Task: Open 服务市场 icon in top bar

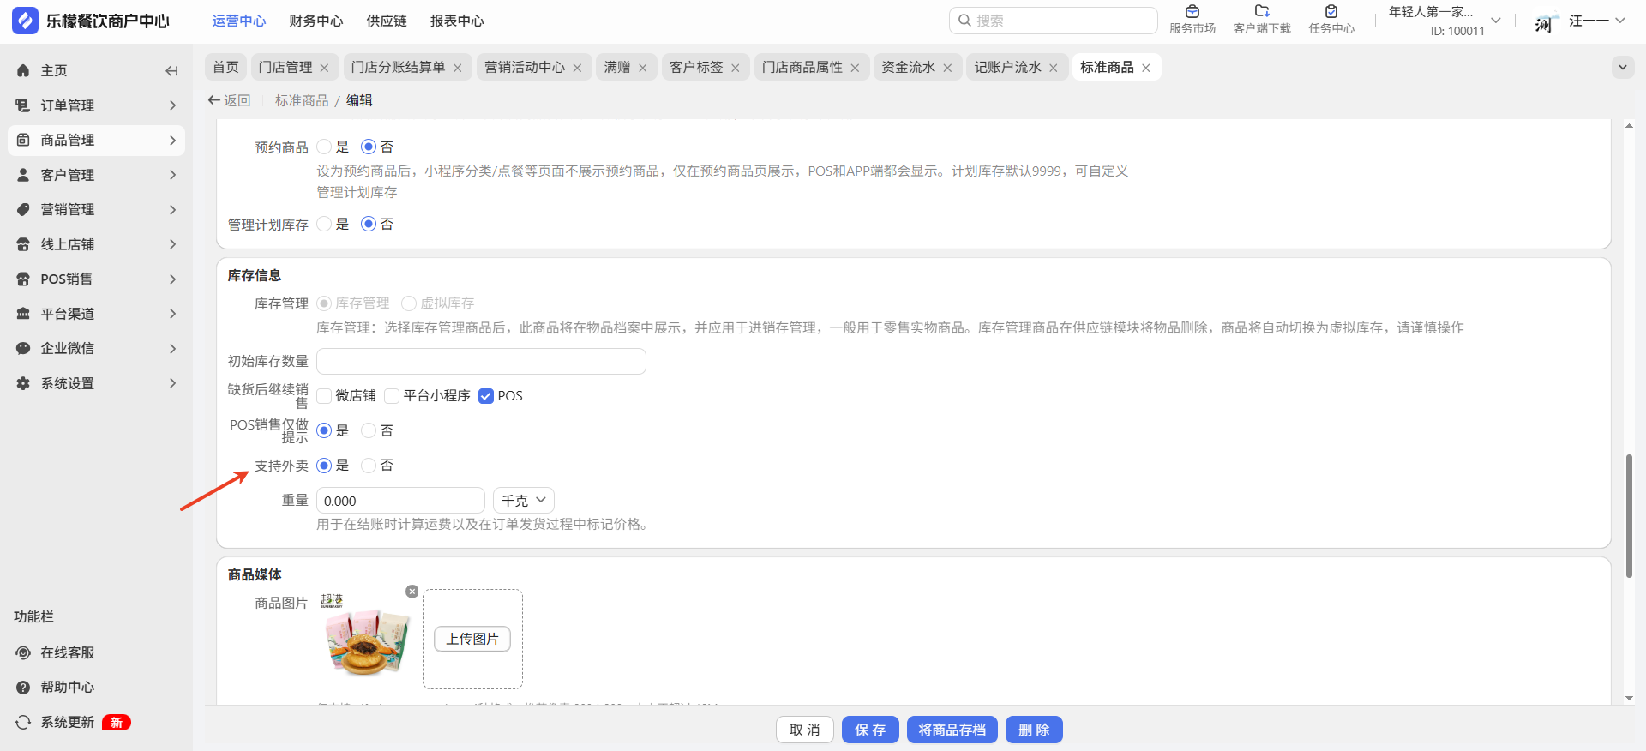Action: pyautogui.click(x=1192, y=12)
